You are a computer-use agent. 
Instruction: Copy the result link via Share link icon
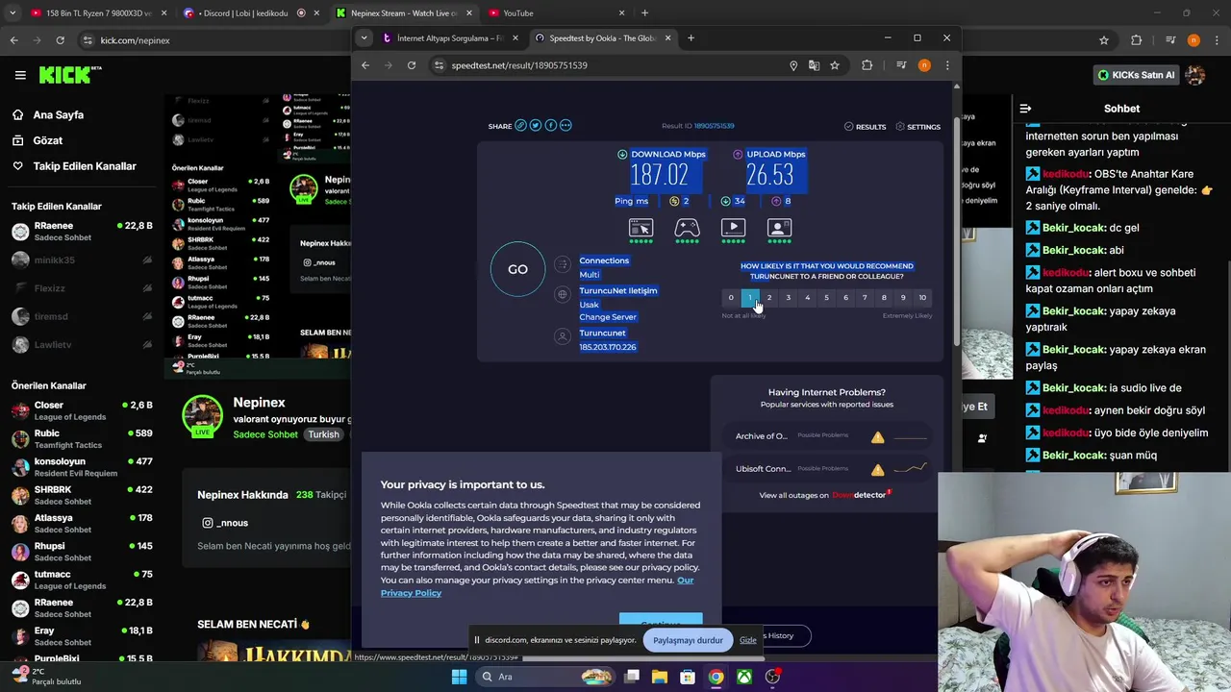click(520, 125)
